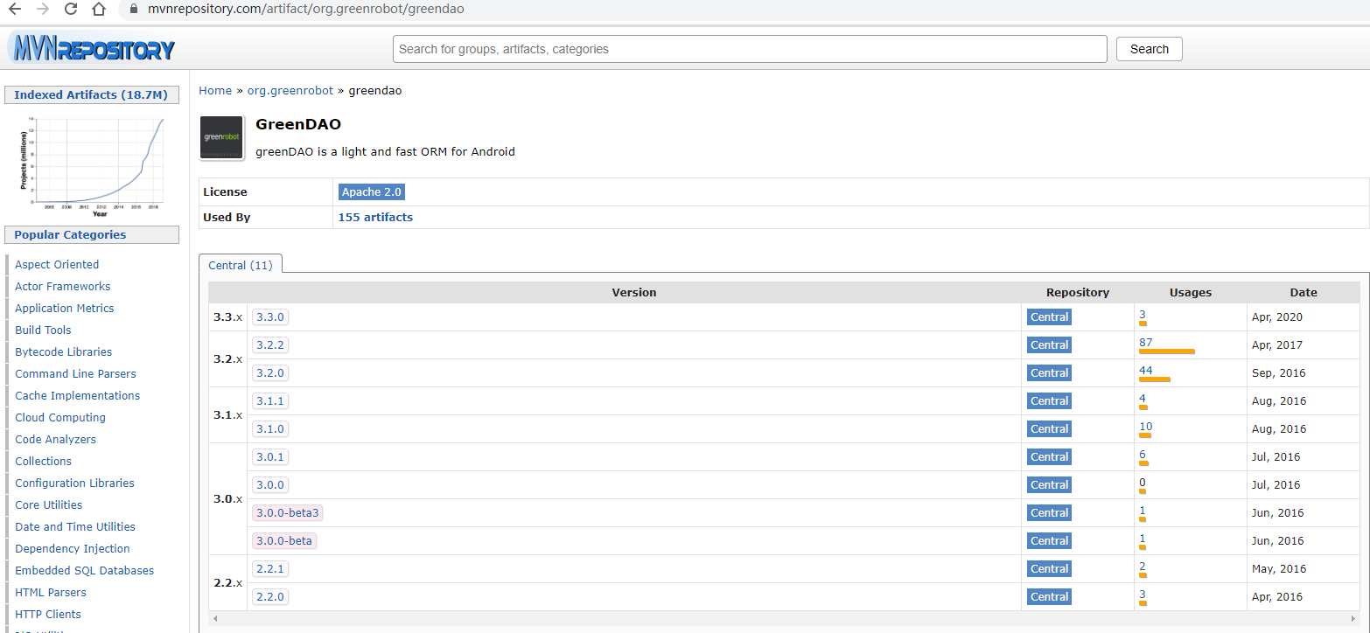Click the orange usage bar for 3.2.2
1370x633 pixels.
(1167, 351)
